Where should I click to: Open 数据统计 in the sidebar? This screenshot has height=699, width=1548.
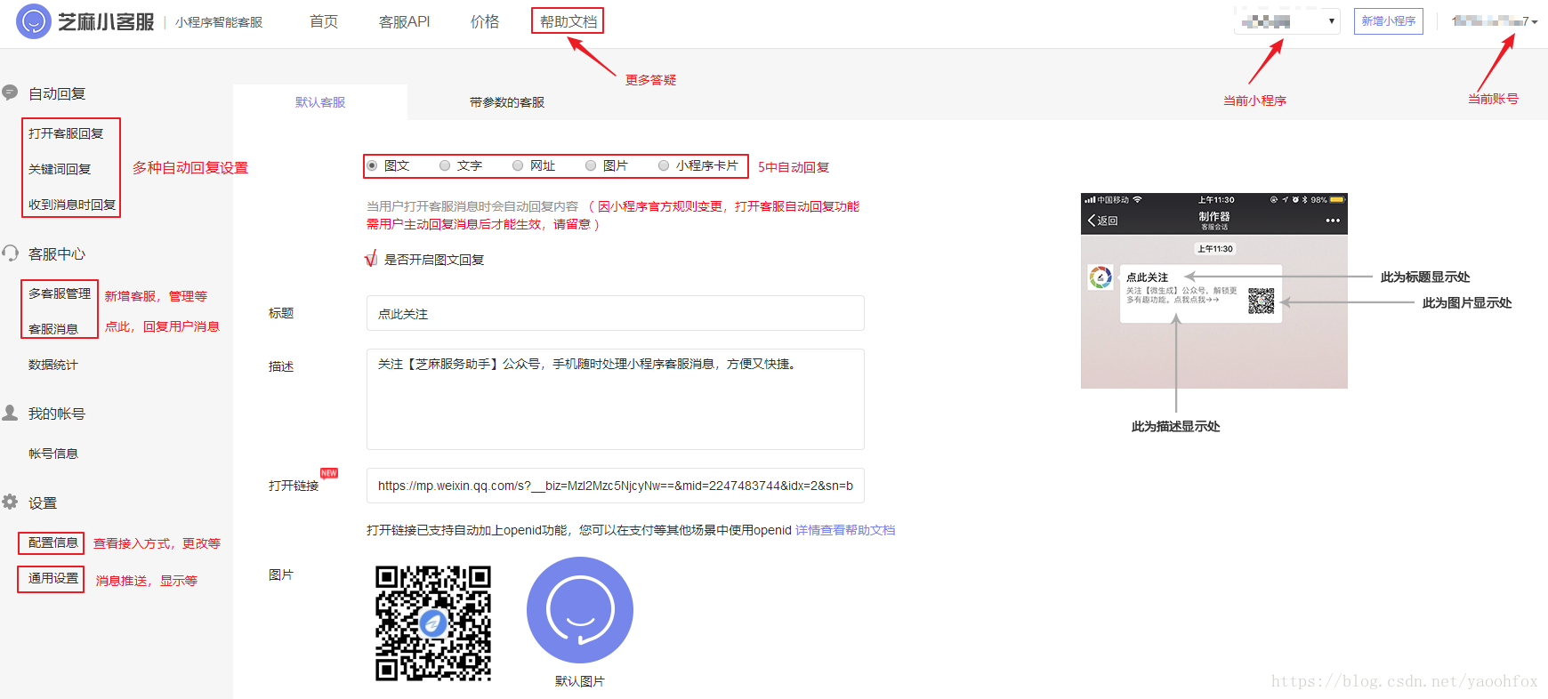(x=53, y=365)
